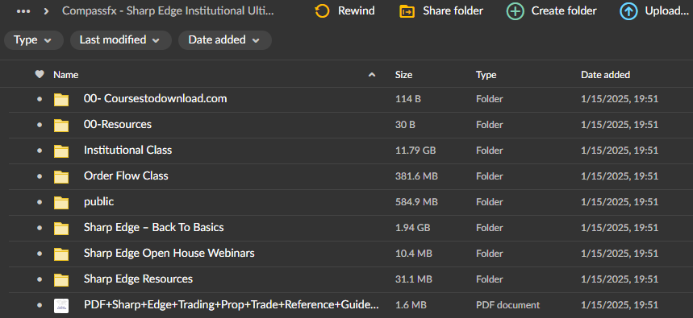Toggle favorite dot for Order Flow Class
693x318 pixels.
tap(40, 176)
